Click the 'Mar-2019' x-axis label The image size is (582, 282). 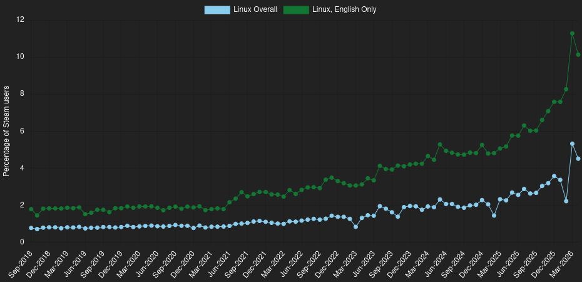pos(56,263)
